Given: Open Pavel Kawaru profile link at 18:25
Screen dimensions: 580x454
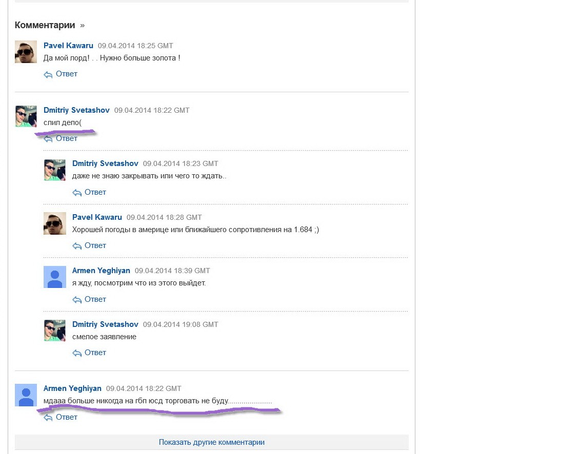Looking at the screenshot, I should [68, 46].
